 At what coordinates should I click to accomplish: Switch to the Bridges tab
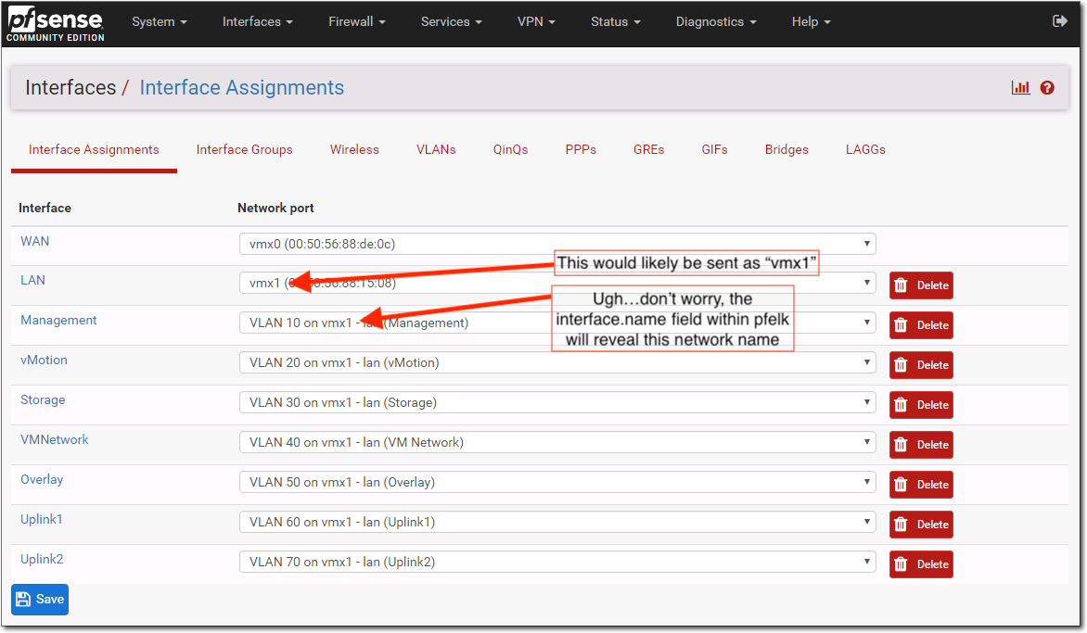coord(786,149)
